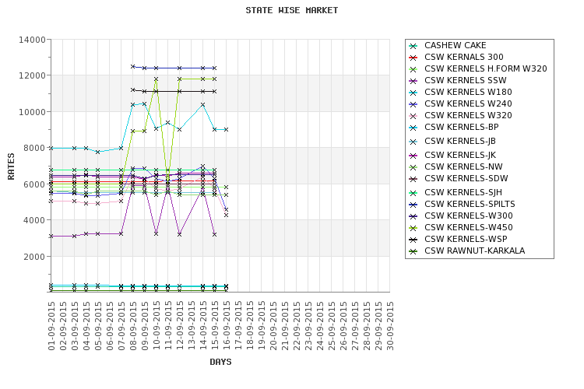Click the 2000 y-axis tick label
Screen dimensions: 584x389
(34, 257)
